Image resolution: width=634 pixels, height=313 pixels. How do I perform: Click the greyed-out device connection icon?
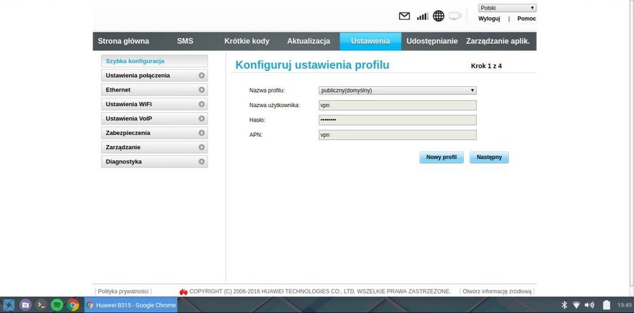(x=456, y=16)
